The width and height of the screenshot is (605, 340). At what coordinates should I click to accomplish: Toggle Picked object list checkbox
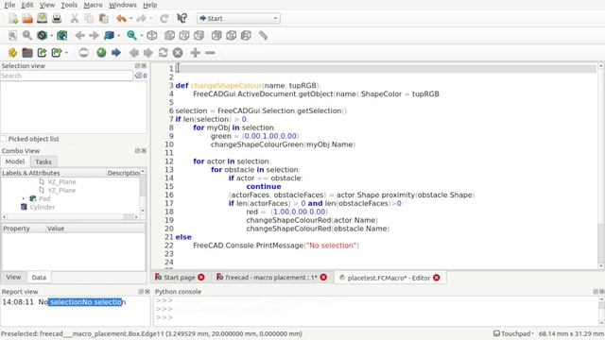click(x=4, y=139)
